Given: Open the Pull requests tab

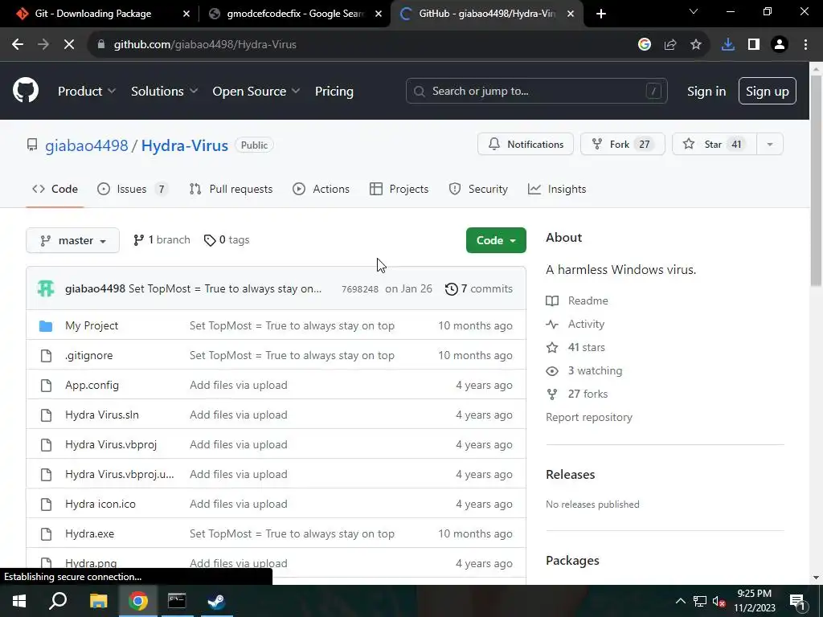Looking at the screenshot, I should click(x=231, y=189).
